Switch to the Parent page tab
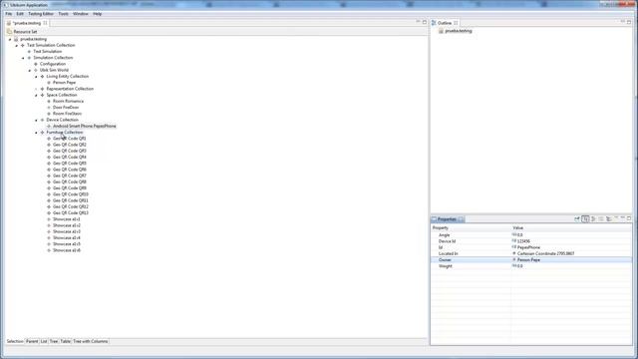Viewport: 638px width, 359px height. pyautogui.click(x=32, y=341)
